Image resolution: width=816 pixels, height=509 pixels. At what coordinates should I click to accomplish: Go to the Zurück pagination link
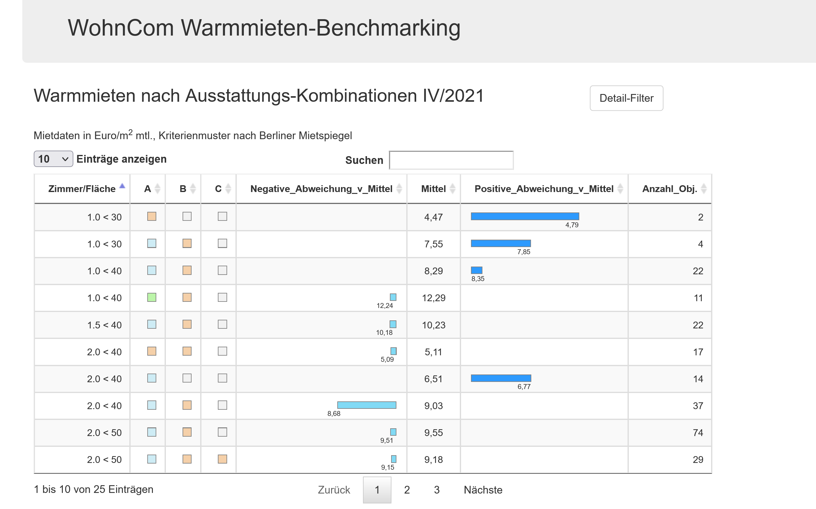click(x=334, y=490)
